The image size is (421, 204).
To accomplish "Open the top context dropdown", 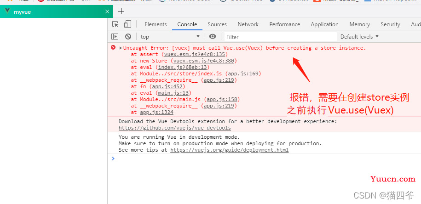I will pyautogui.click(x=170, y=36).
